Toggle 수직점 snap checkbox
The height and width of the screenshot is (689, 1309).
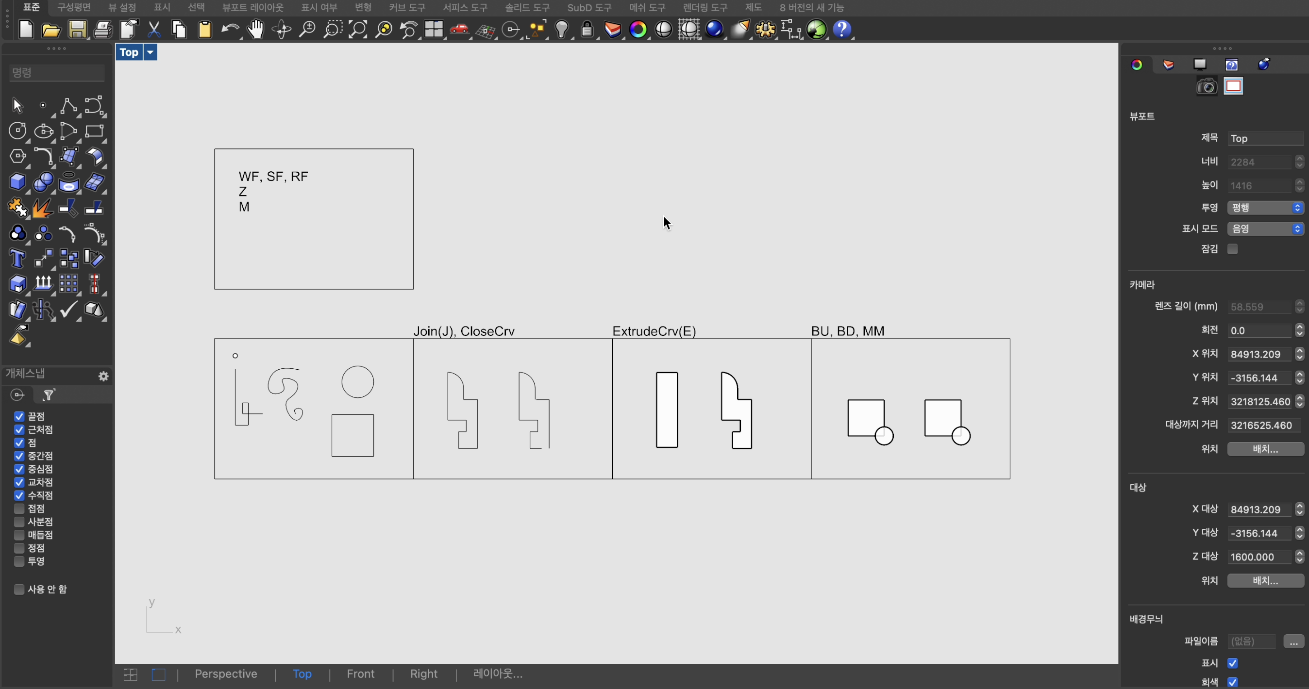[19, 495]
